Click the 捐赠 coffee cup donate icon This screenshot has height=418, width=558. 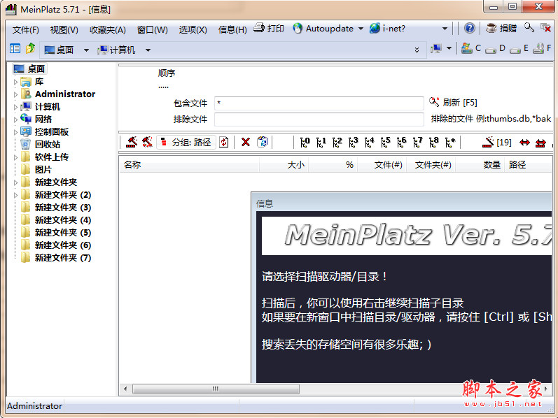tap(491, 28)
